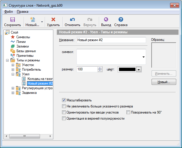Open the Файл menu

[8, 12]
